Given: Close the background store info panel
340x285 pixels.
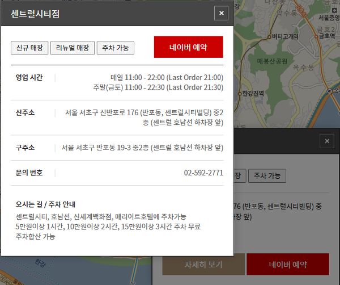Looking at the screenshot, I should (327, 141).
